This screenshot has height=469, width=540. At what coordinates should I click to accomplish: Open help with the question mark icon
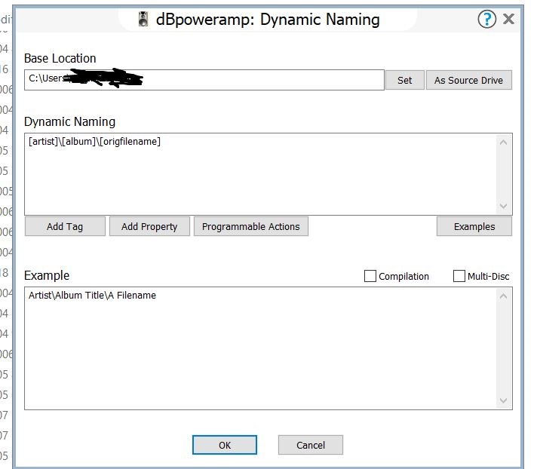click(486, 20)
